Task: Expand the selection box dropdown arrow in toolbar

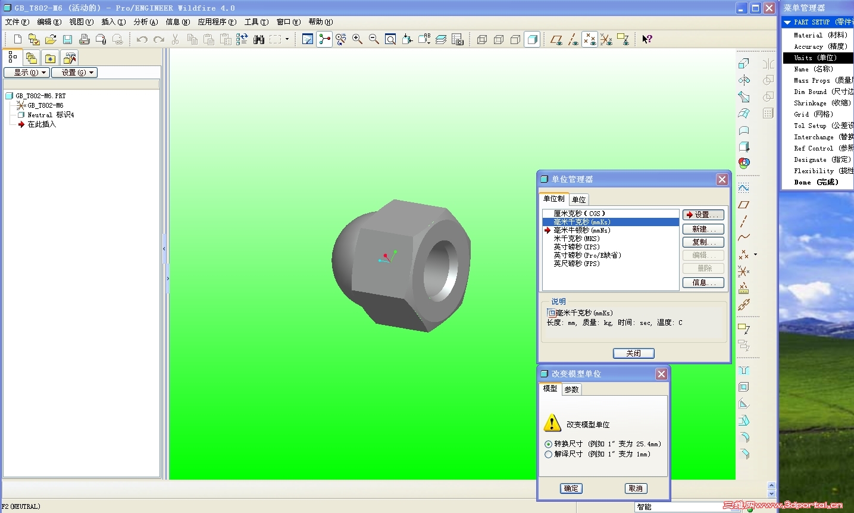Action: pyautogui.click(x=287, y=39)
